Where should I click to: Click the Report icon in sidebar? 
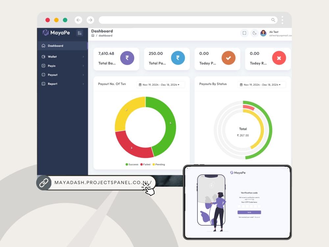pyautogui.click(x=43, y=84)
